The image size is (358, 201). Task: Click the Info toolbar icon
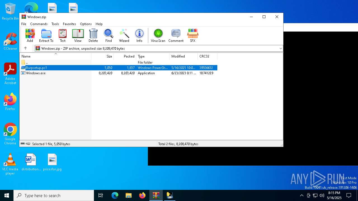(x=139, y=35)
